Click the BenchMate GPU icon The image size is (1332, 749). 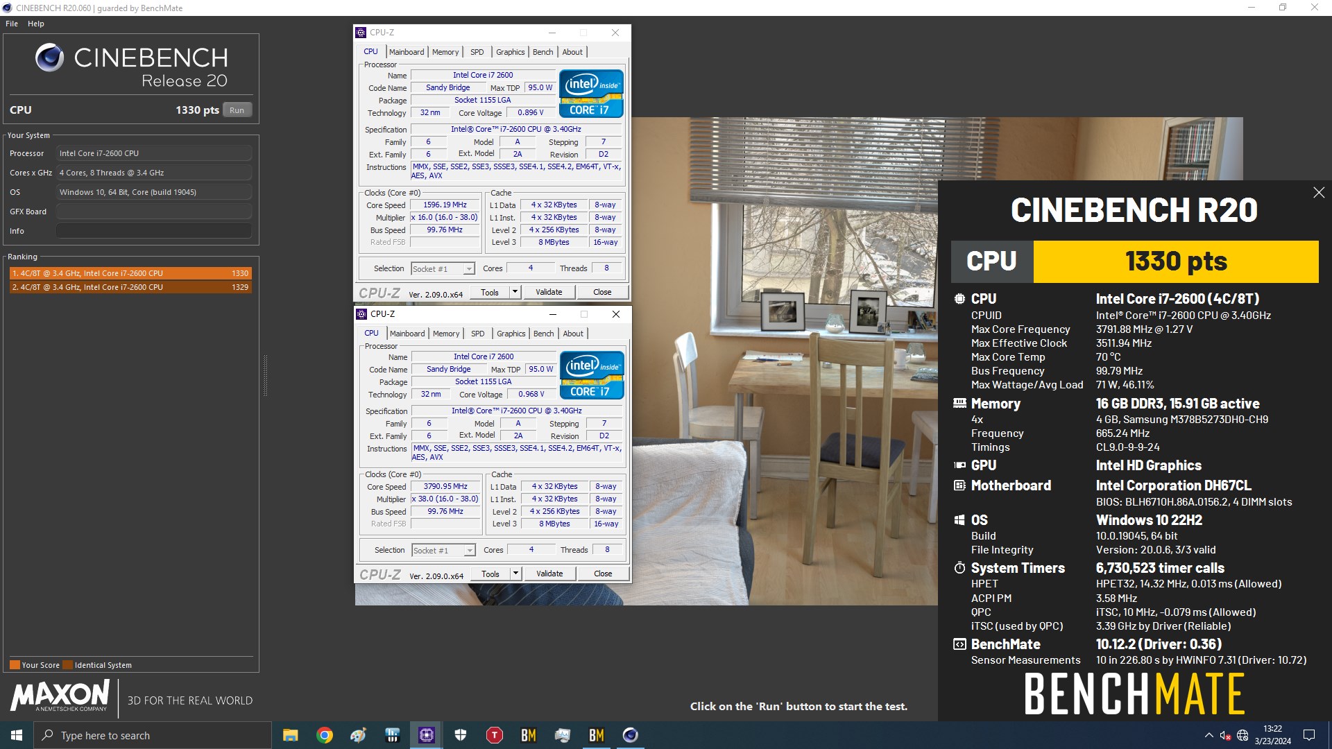[x=959, y=465]
